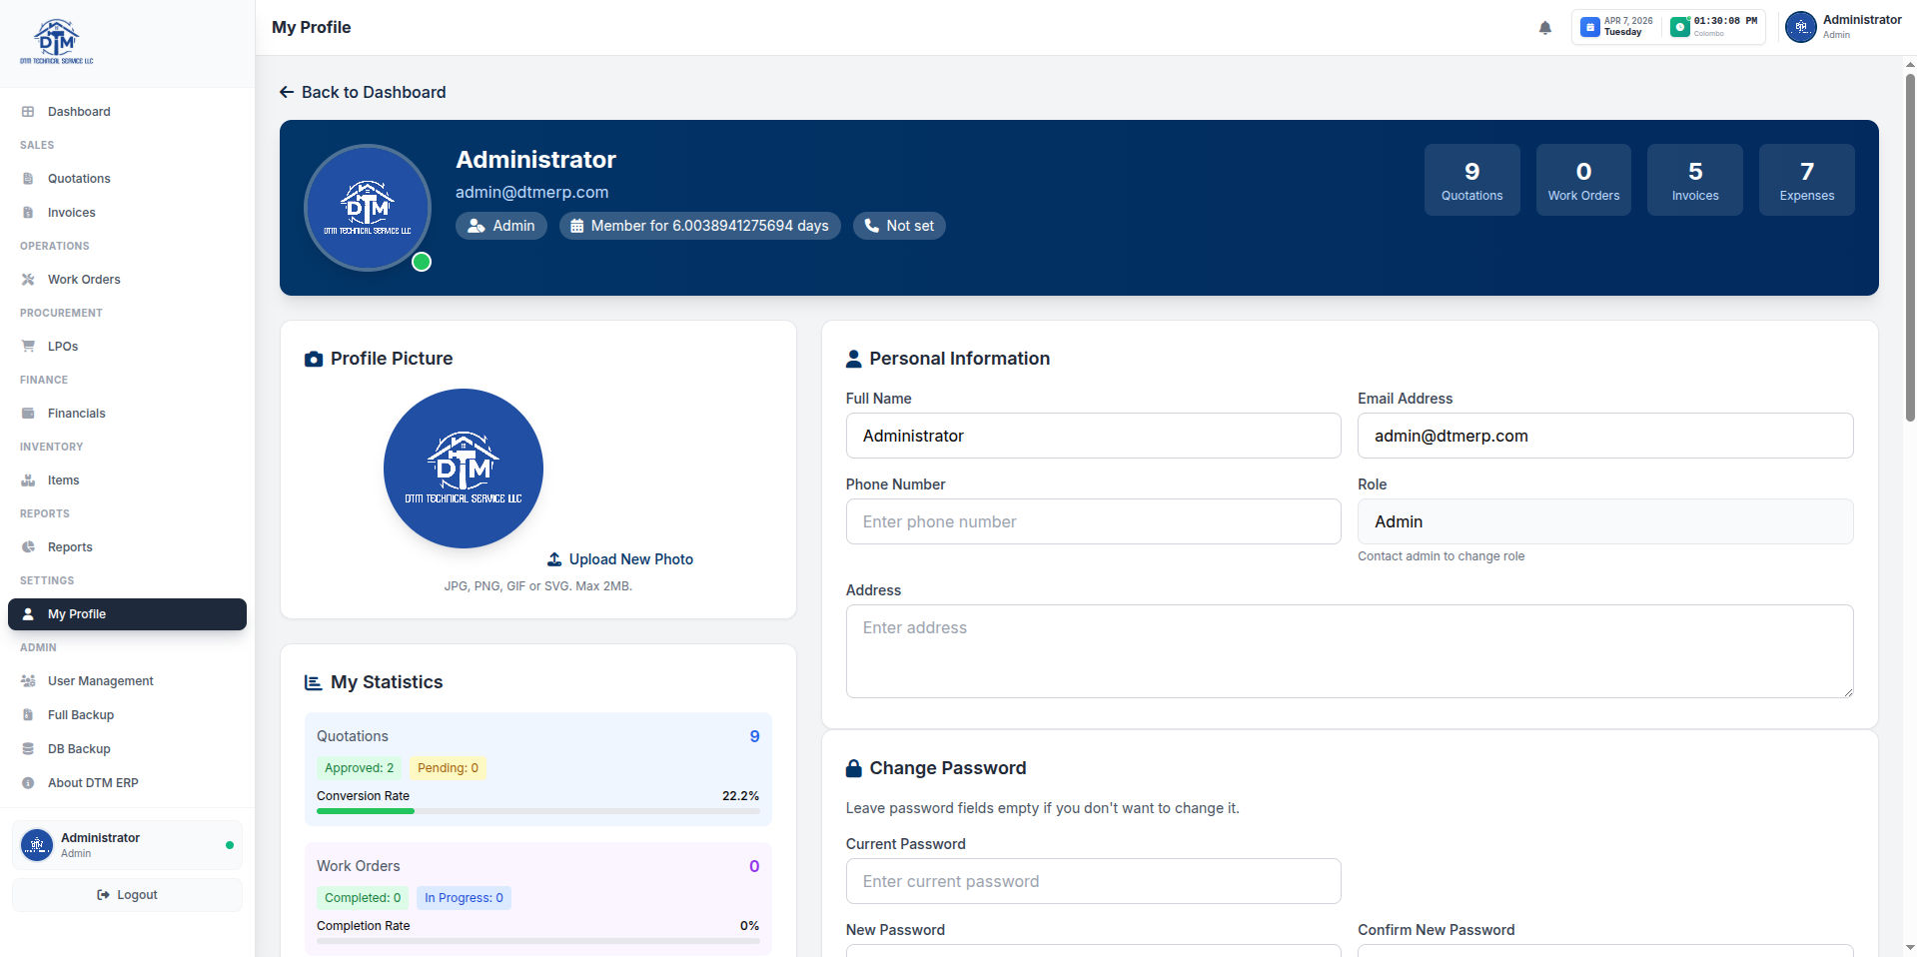Image resolution: width=1917 pixels, height=957 pixels.
Task: Click the disabled Role field showing Admin
Action: pyautogui.click(x=1605, y=521)
